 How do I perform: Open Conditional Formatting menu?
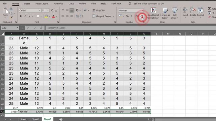[x=153, y=13]
